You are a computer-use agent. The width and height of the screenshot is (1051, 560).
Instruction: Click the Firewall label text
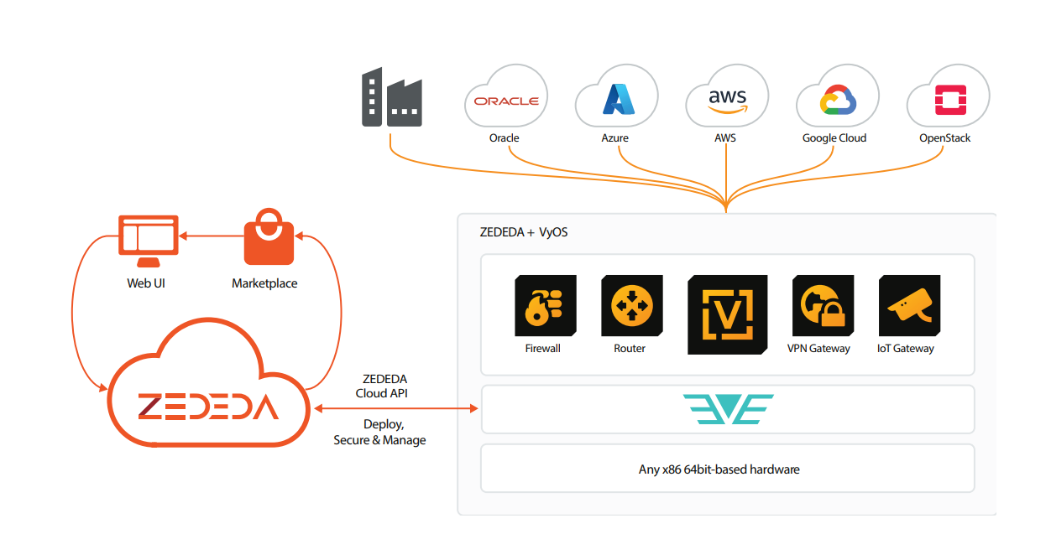[543, 348]
